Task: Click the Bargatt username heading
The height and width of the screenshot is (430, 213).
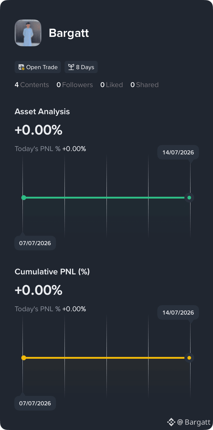Action: tap(69, 33)
